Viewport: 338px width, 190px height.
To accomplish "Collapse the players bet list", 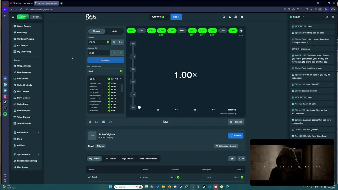I will [x=121, y=79].
